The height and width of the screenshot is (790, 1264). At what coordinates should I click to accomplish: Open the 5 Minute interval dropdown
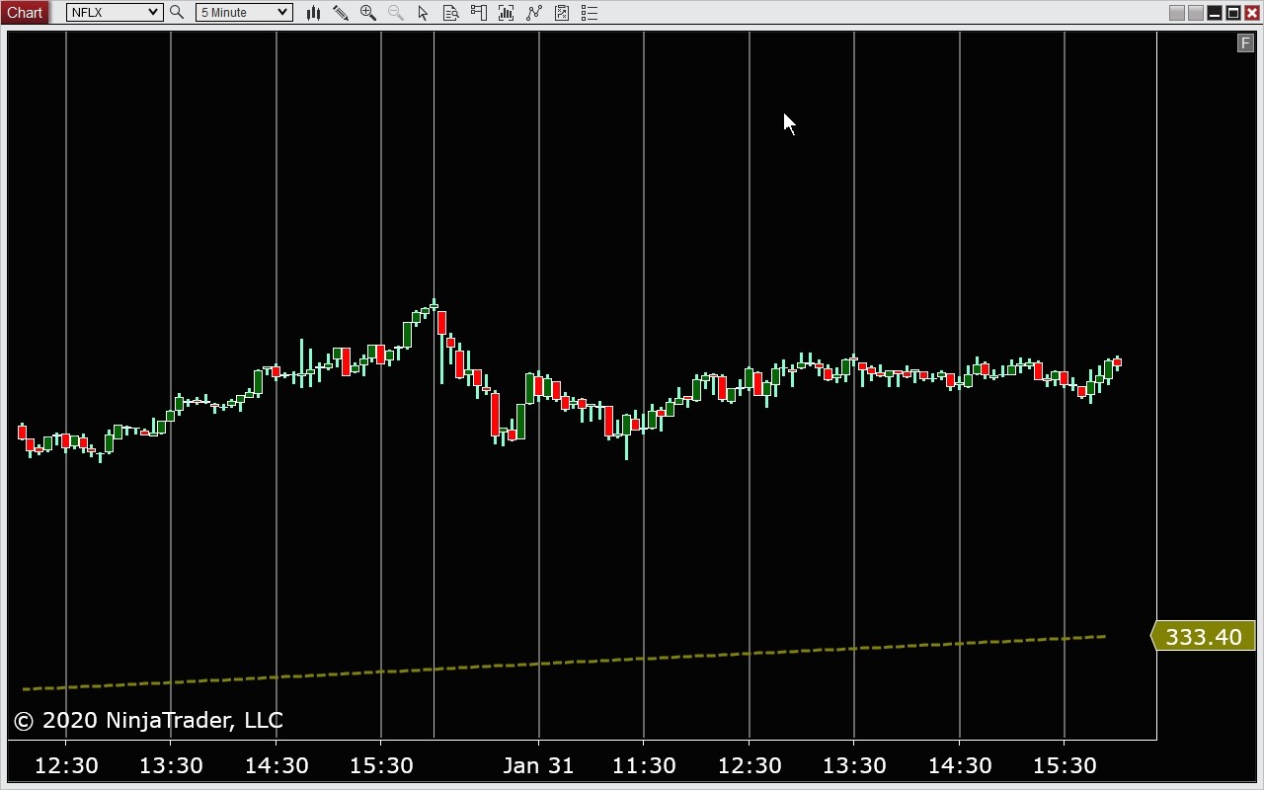tap(243, 12)
